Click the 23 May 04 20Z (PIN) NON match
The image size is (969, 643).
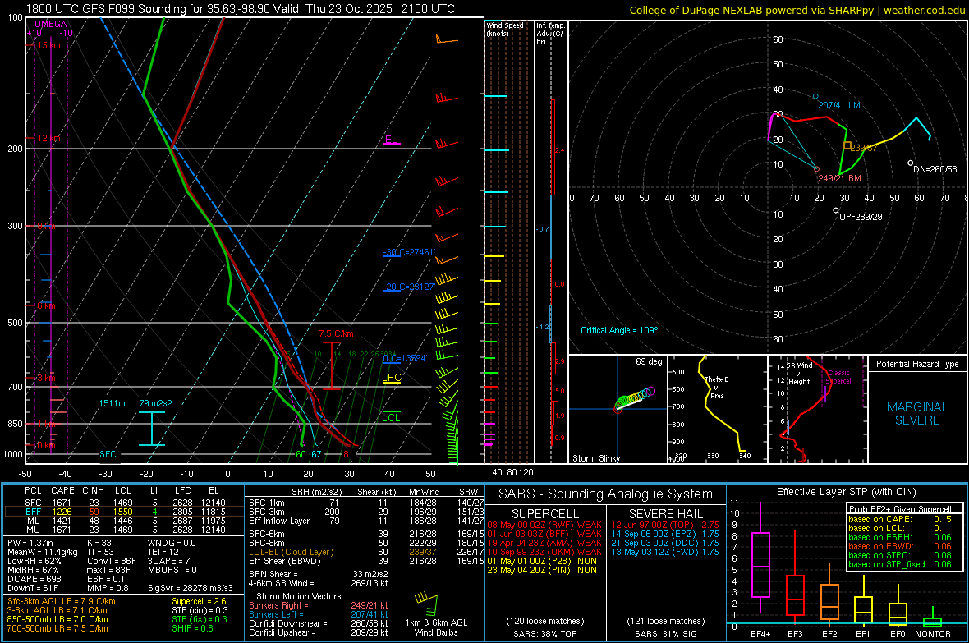pos(542,570)
